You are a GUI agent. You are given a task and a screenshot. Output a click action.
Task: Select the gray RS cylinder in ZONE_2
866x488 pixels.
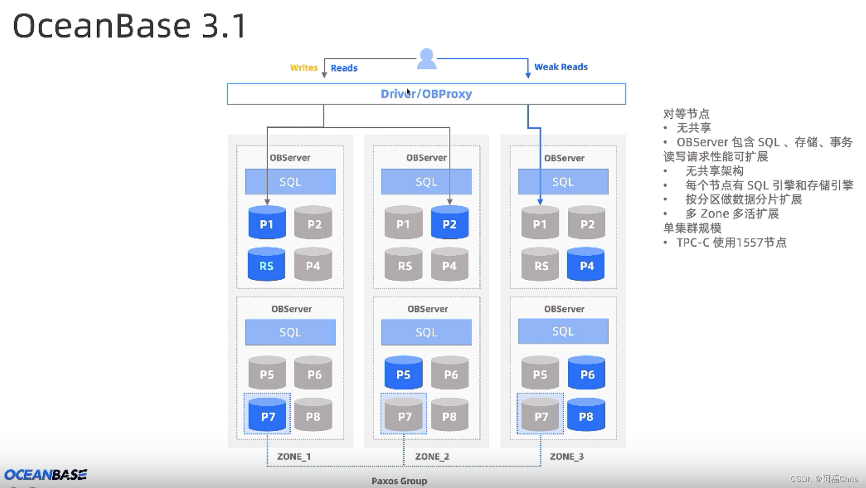click(404, 264)
